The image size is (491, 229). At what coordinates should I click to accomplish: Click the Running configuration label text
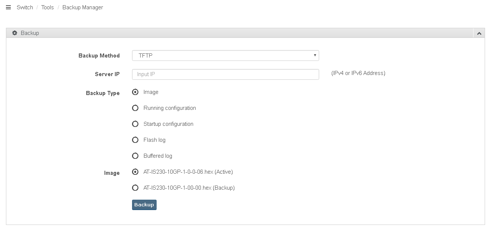(x=170, y=108)
